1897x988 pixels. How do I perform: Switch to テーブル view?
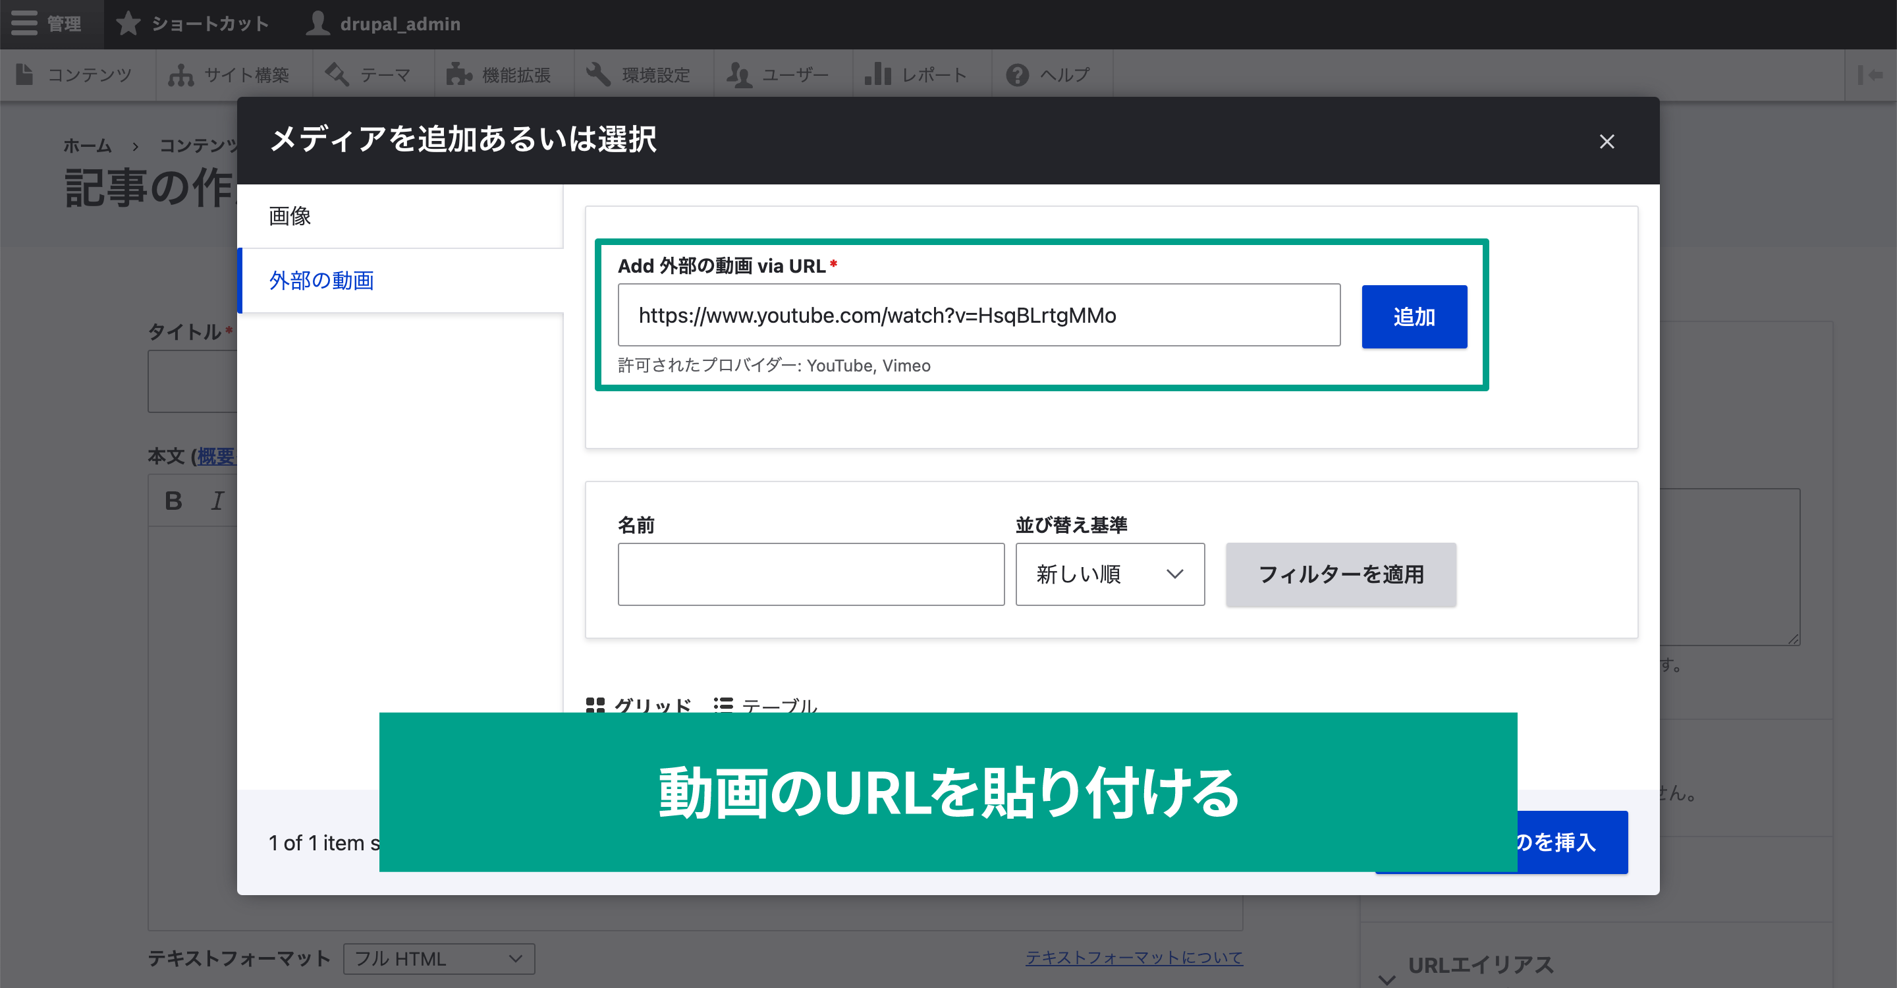click(x=765, y=705)
